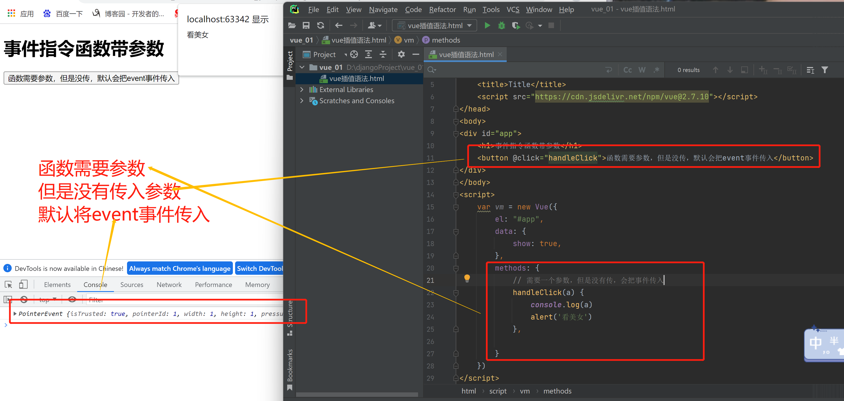Click the Select Opened File target icon
Viewport: 844px width, 401px height.
[x=354, y=54]
